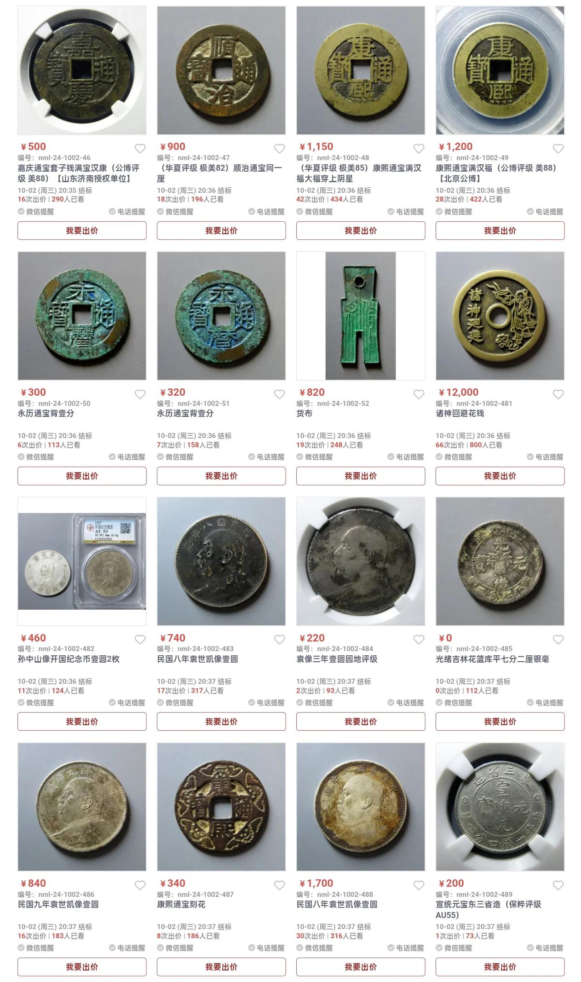
Task: Click 我要出价 under 民国八年袁世凯像壹圆 ¥740
Action: (x=221, y=722)
